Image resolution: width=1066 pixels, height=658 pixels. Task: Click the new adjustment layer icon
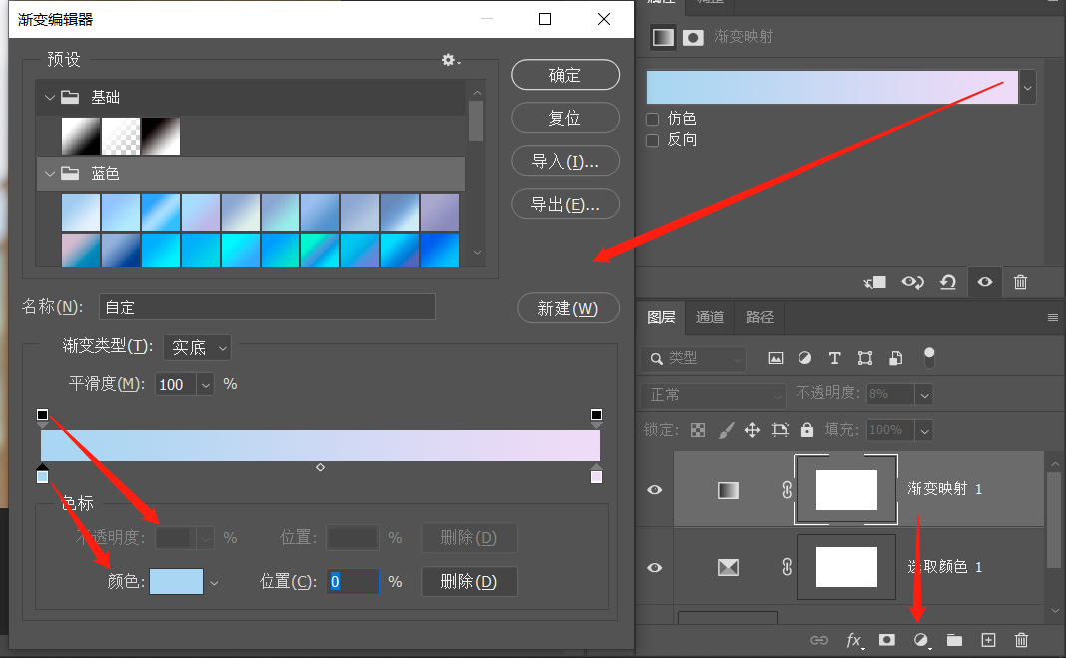(921, 640)
